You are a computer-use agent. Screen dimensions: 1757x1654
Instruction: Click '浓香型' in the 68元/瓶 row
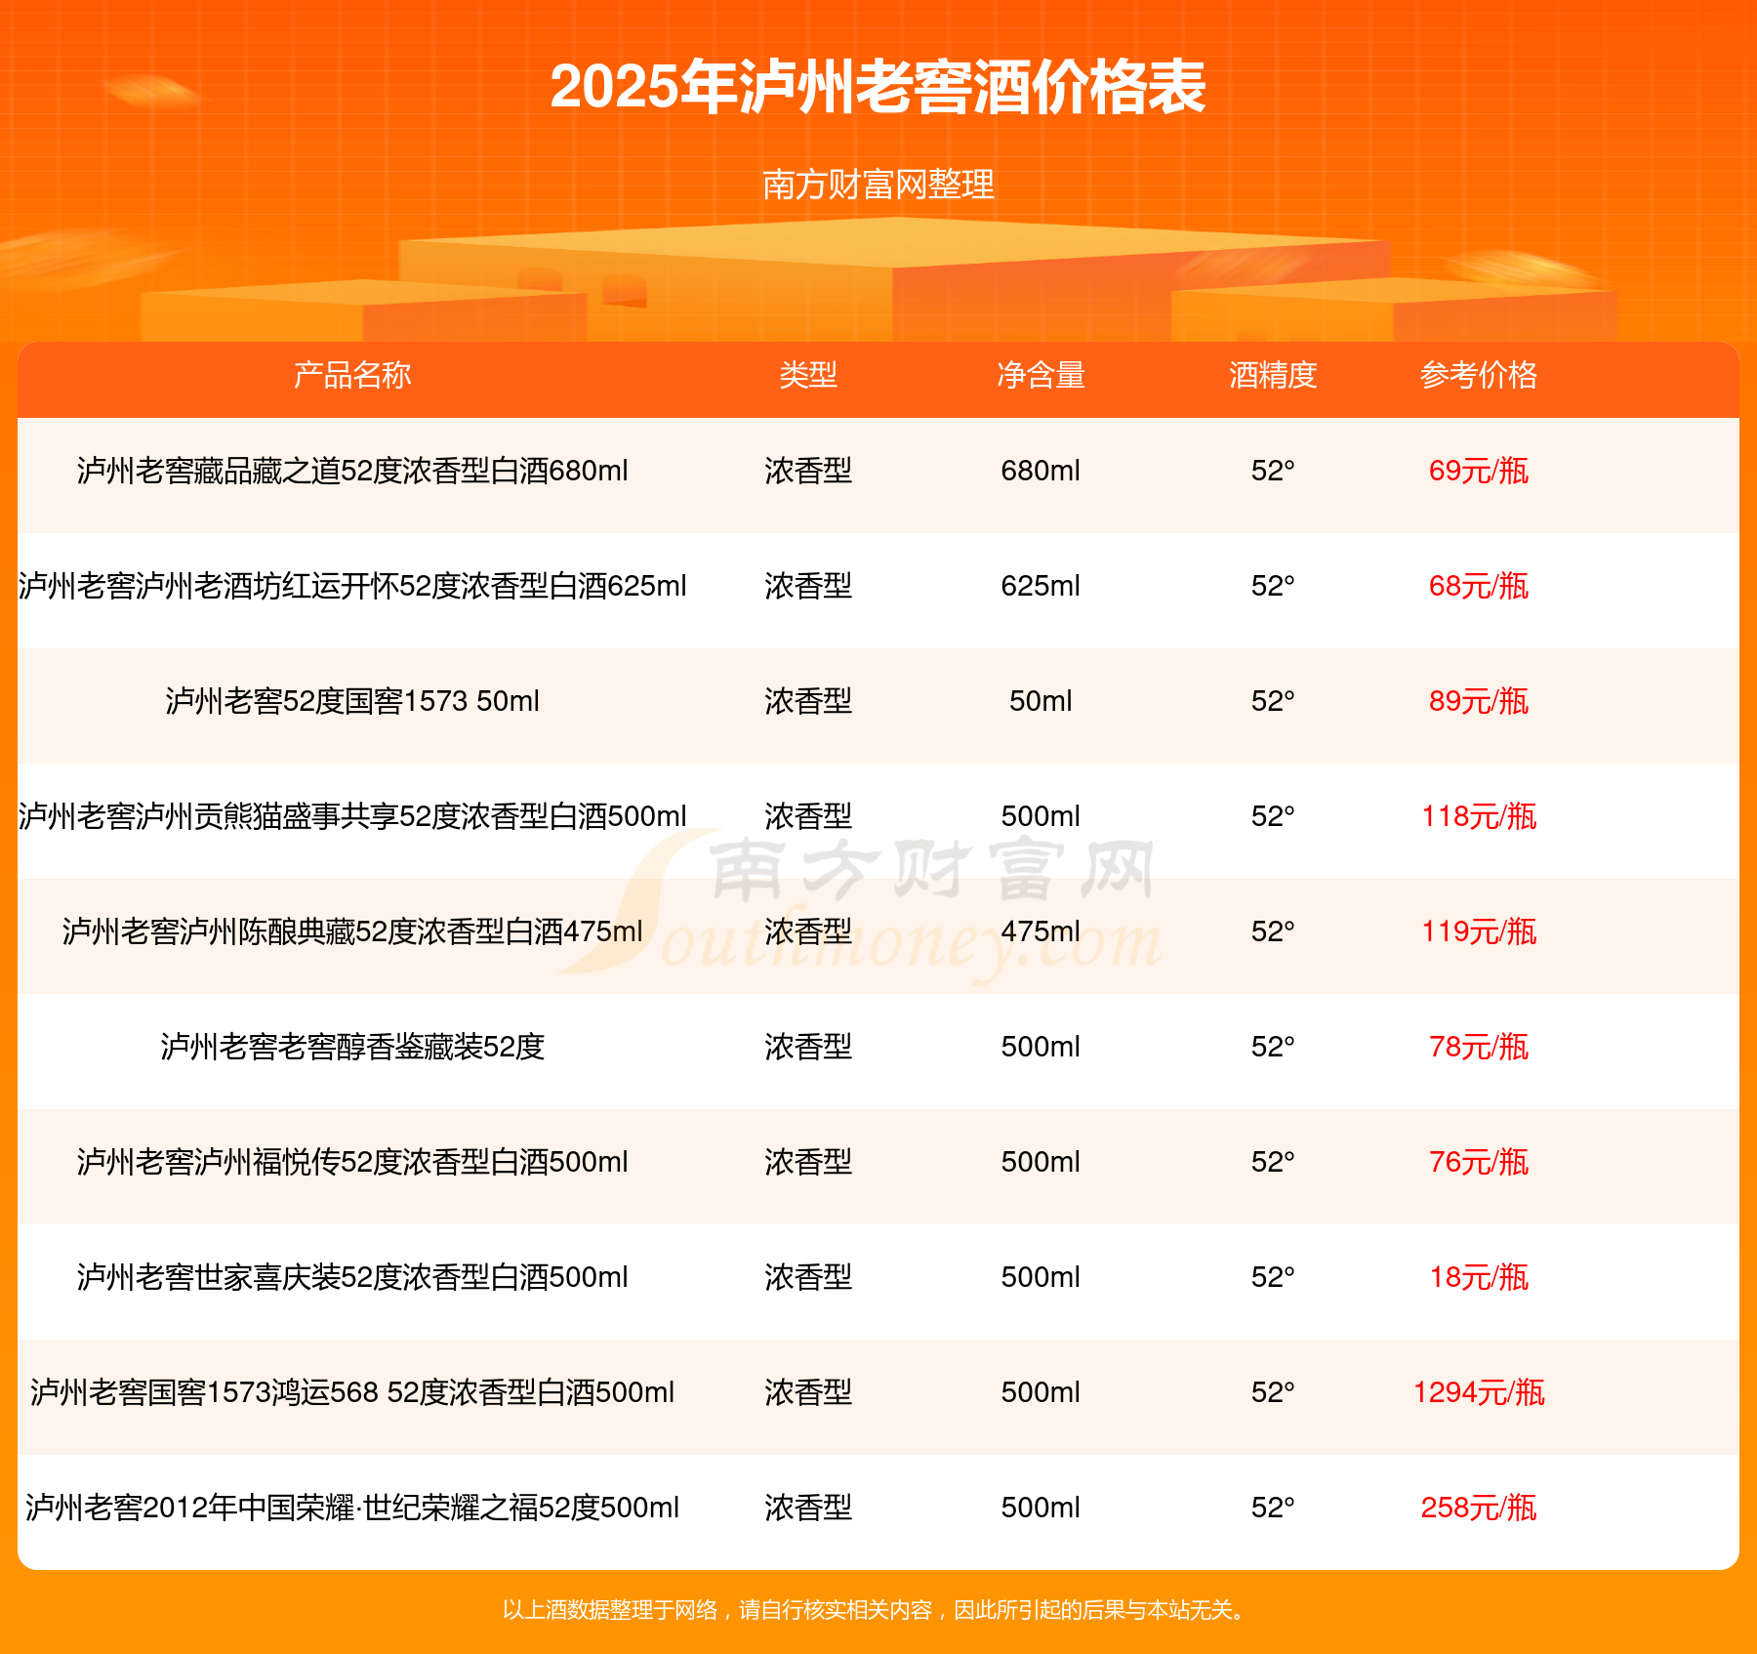point(808,586)
